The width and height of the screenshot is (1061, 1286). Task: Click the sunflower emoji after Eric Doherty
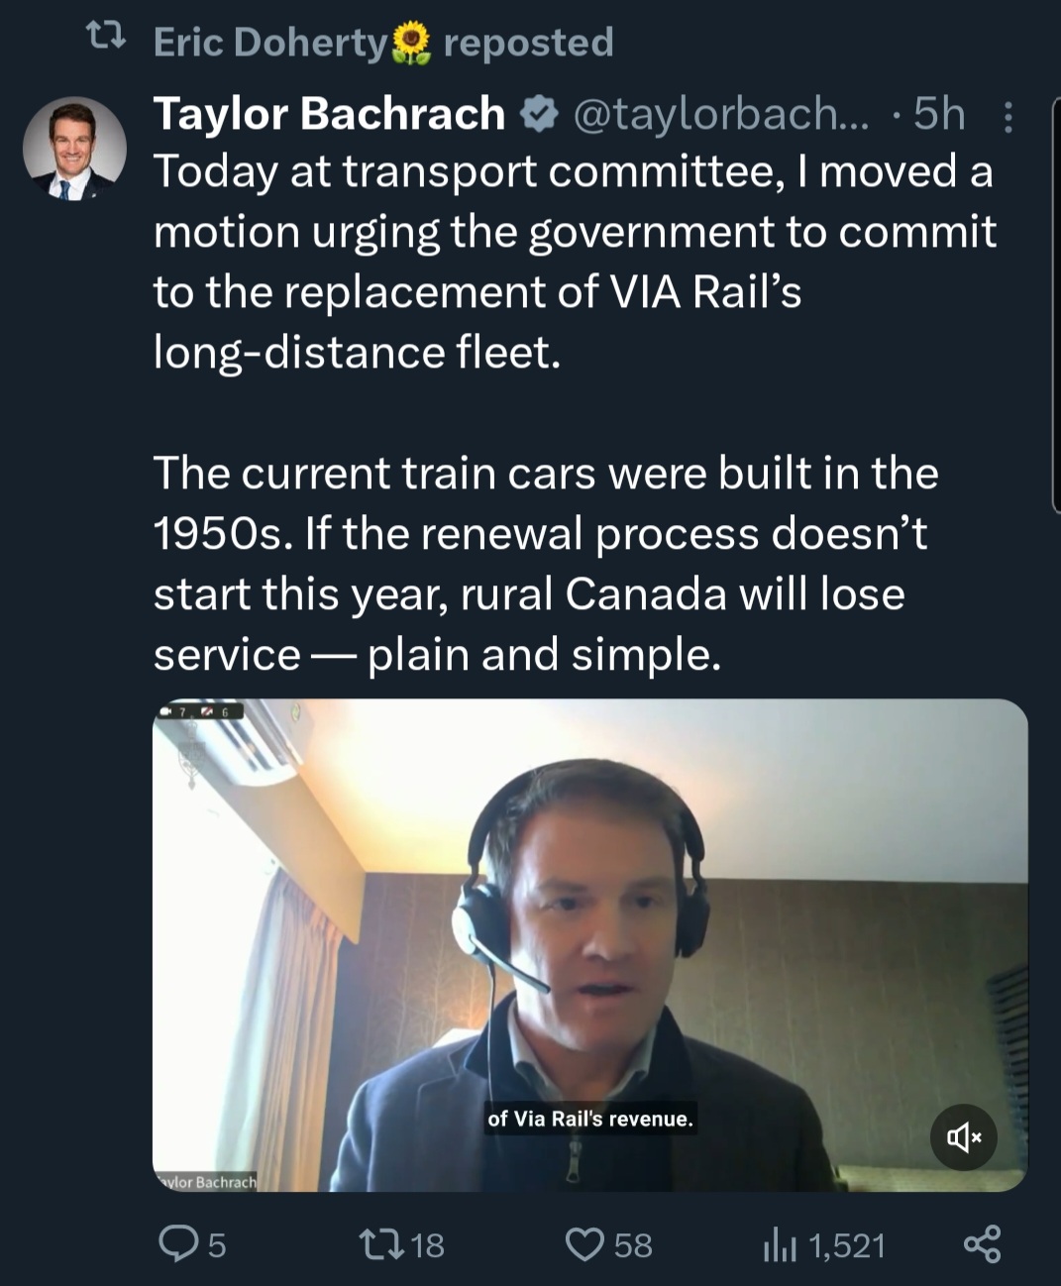click(412, 44)
